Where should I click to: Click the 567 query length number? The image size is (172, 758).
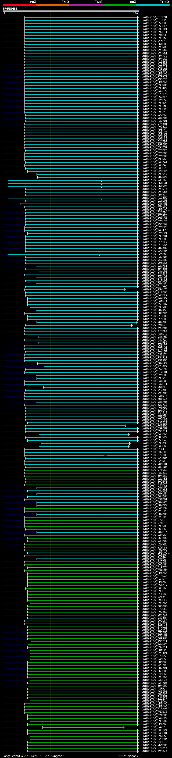(x=135, y=13)
